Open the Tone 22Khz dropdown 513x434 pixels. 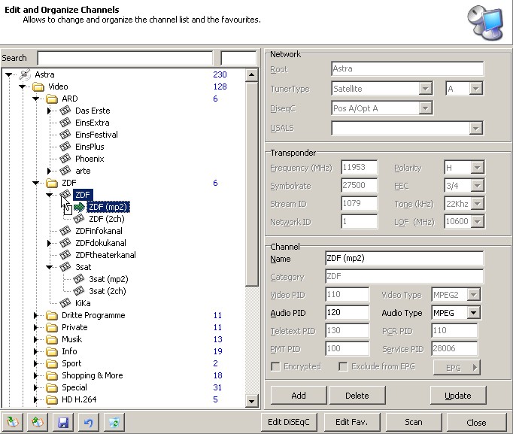(x=478, y=204)
